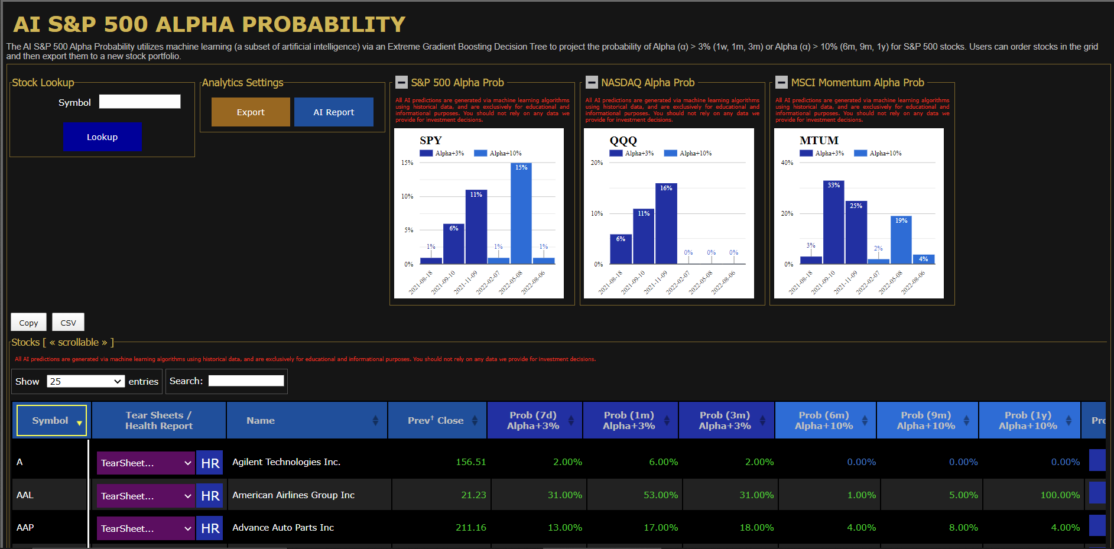Click the 100.00% value in AAL row
Image resolution: width=1114 pixels, height=549 pixels.
(x=1060, y=495)
